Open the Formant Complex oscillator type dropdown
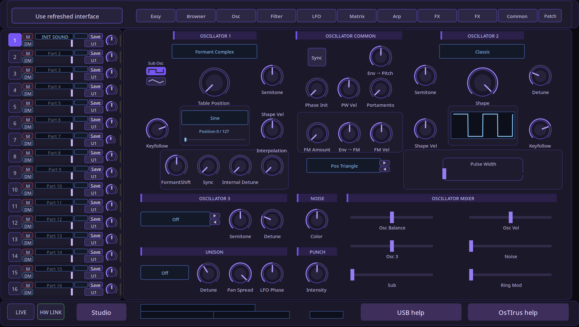Image resolution: width=579 pixels, height=327 pixels. pos(214,52)
